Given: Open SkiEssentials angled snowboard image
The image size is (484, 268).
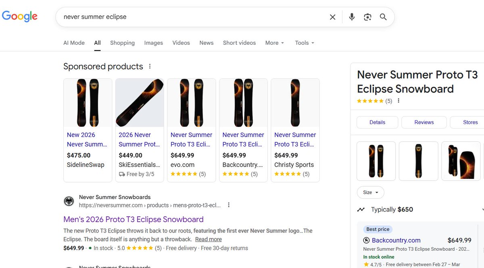Looking at the screenshot, I should pyautogui.click(x=140, y=103).
